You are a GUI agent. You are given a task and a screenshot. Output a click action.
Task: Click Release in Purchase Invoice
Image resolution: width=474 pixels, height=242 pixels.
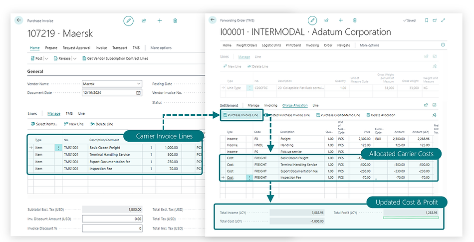(x=62, y=58)
